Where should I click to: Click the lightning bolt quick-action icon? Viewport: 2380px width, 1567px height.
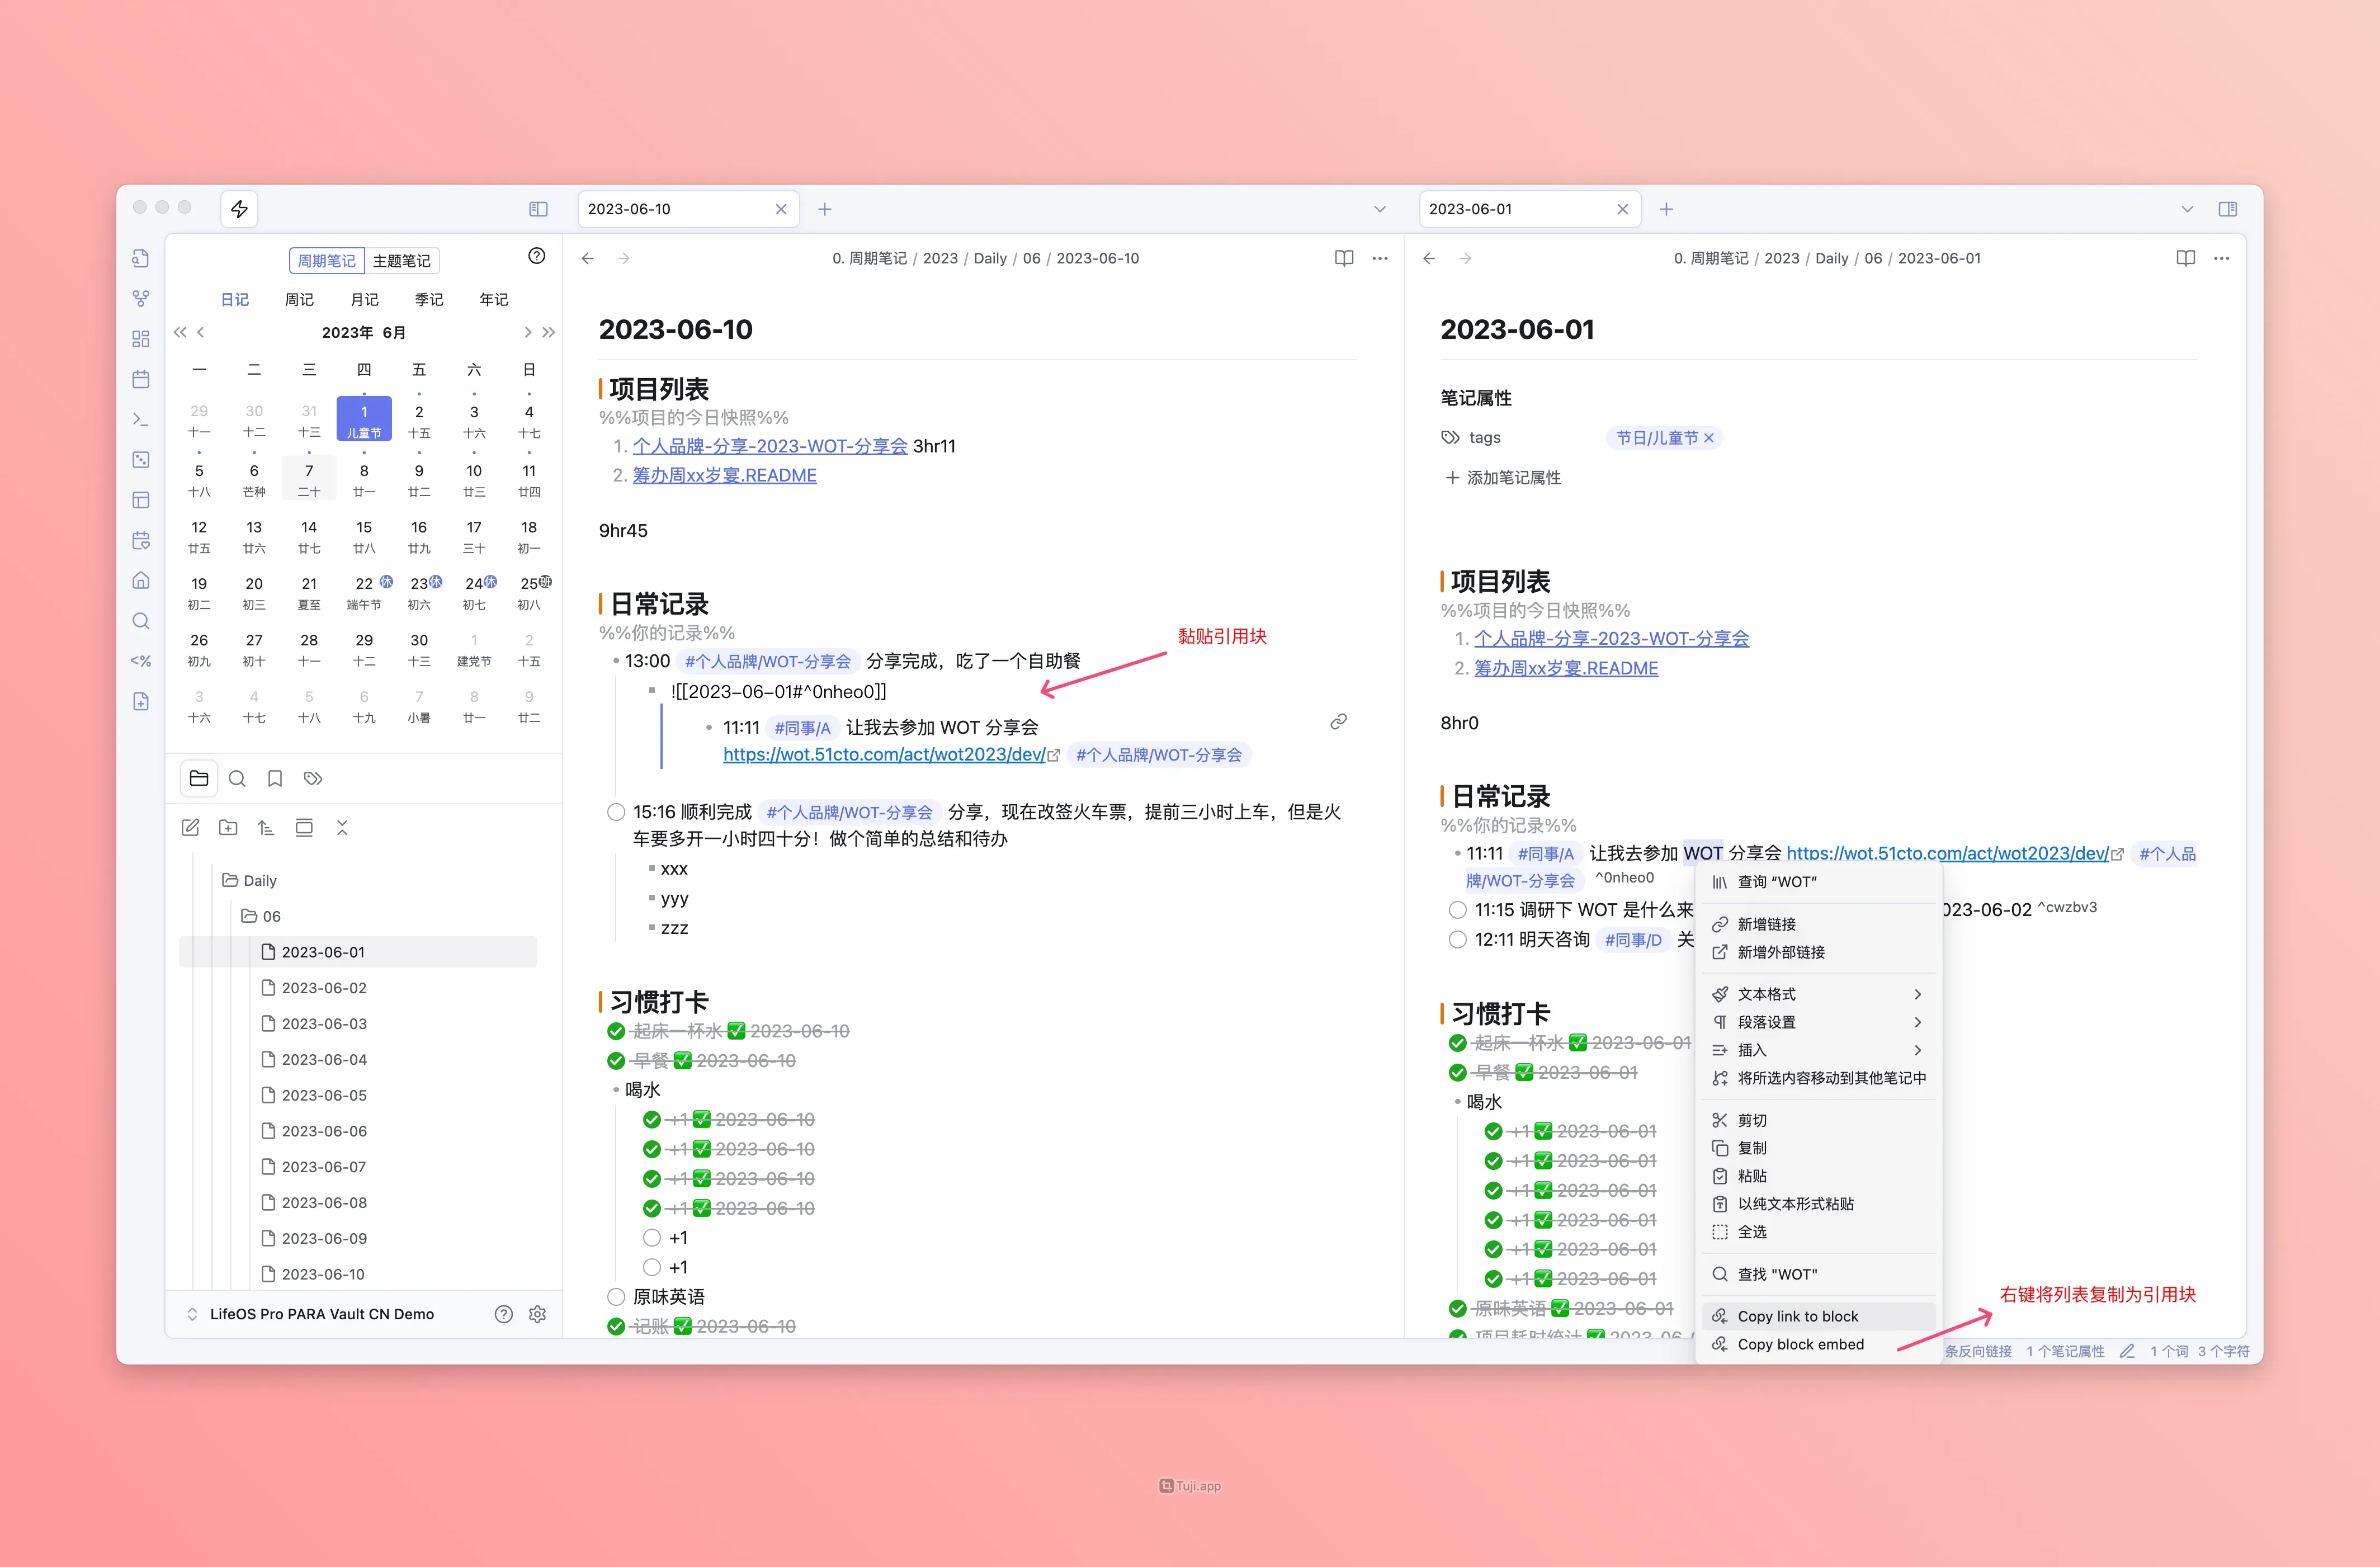click(239, 209)
